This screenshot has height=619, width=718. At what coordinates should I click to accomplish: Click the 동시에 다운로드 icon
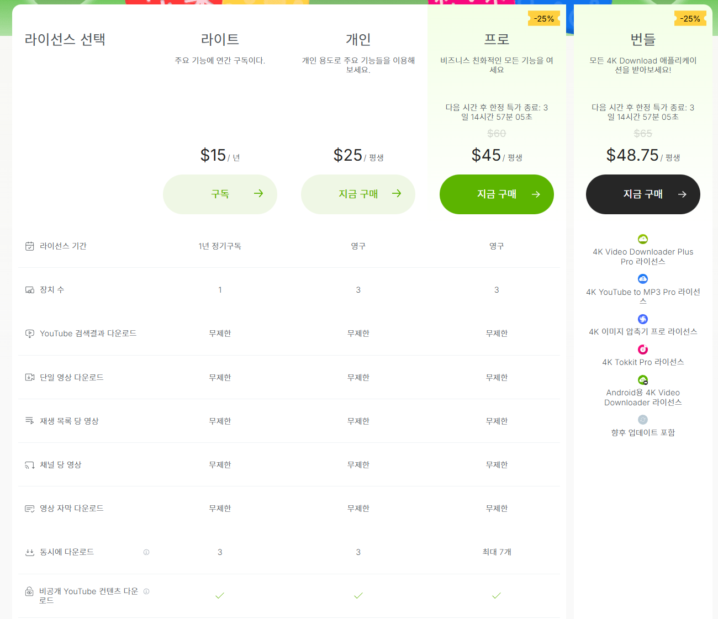30,552
